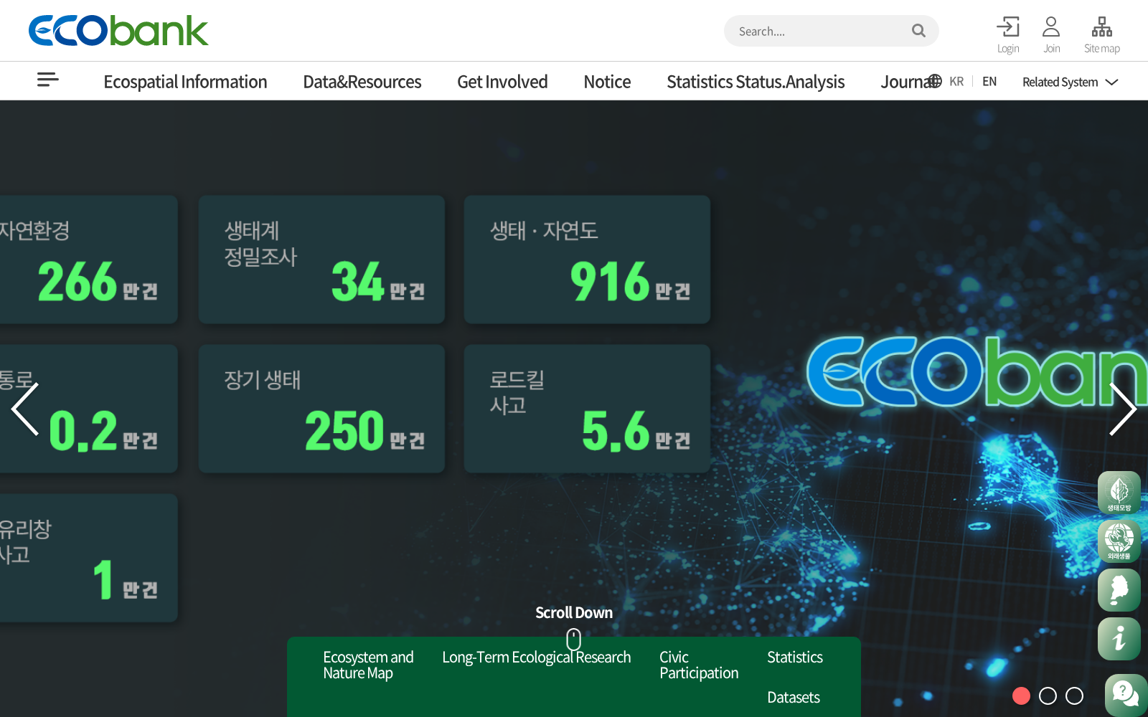Image resolution: width=1148 pixels, height=717 pixels.
Task: Open the 자연환경 266 card
Action: click(x=89, y=260)
